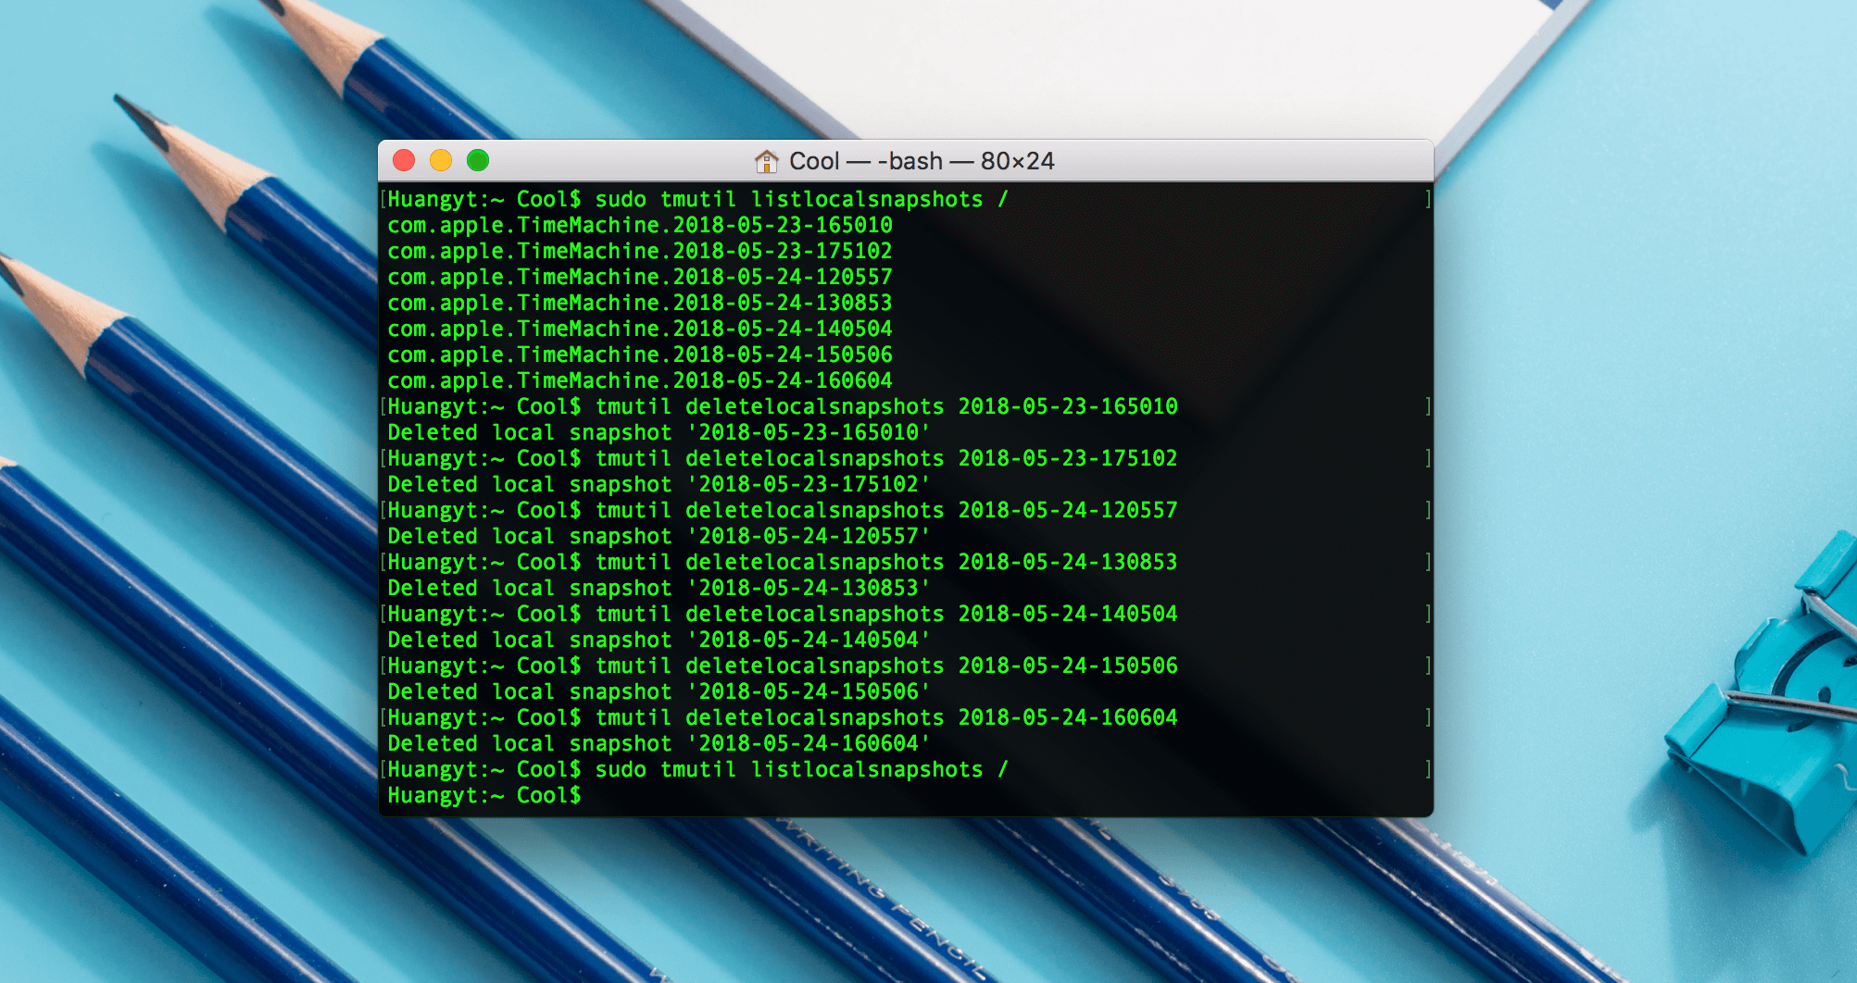
Task: Minimize Terminal with the yellow button
Action: (441, 160)
